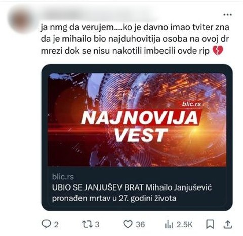Bookmark this tweet with the bookmark icon
This screenshot has width=243, height=236.
click(210, 224)
